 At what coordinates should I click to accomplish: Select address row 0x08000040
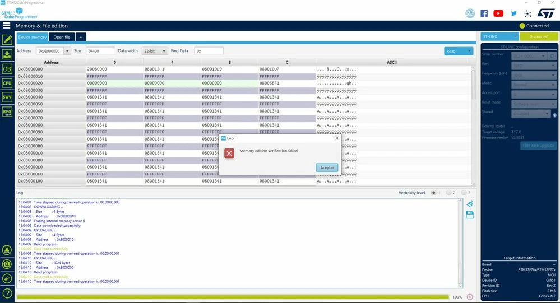(x=52, y=97)
